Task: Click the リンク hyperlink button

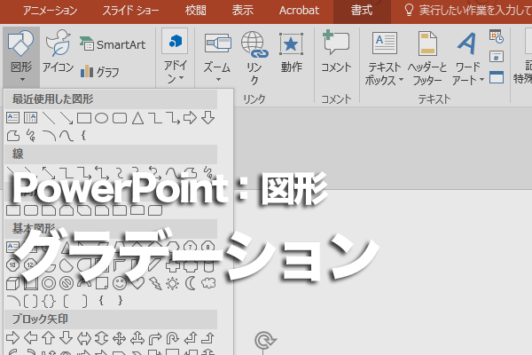Action: (x=254, y=58)
